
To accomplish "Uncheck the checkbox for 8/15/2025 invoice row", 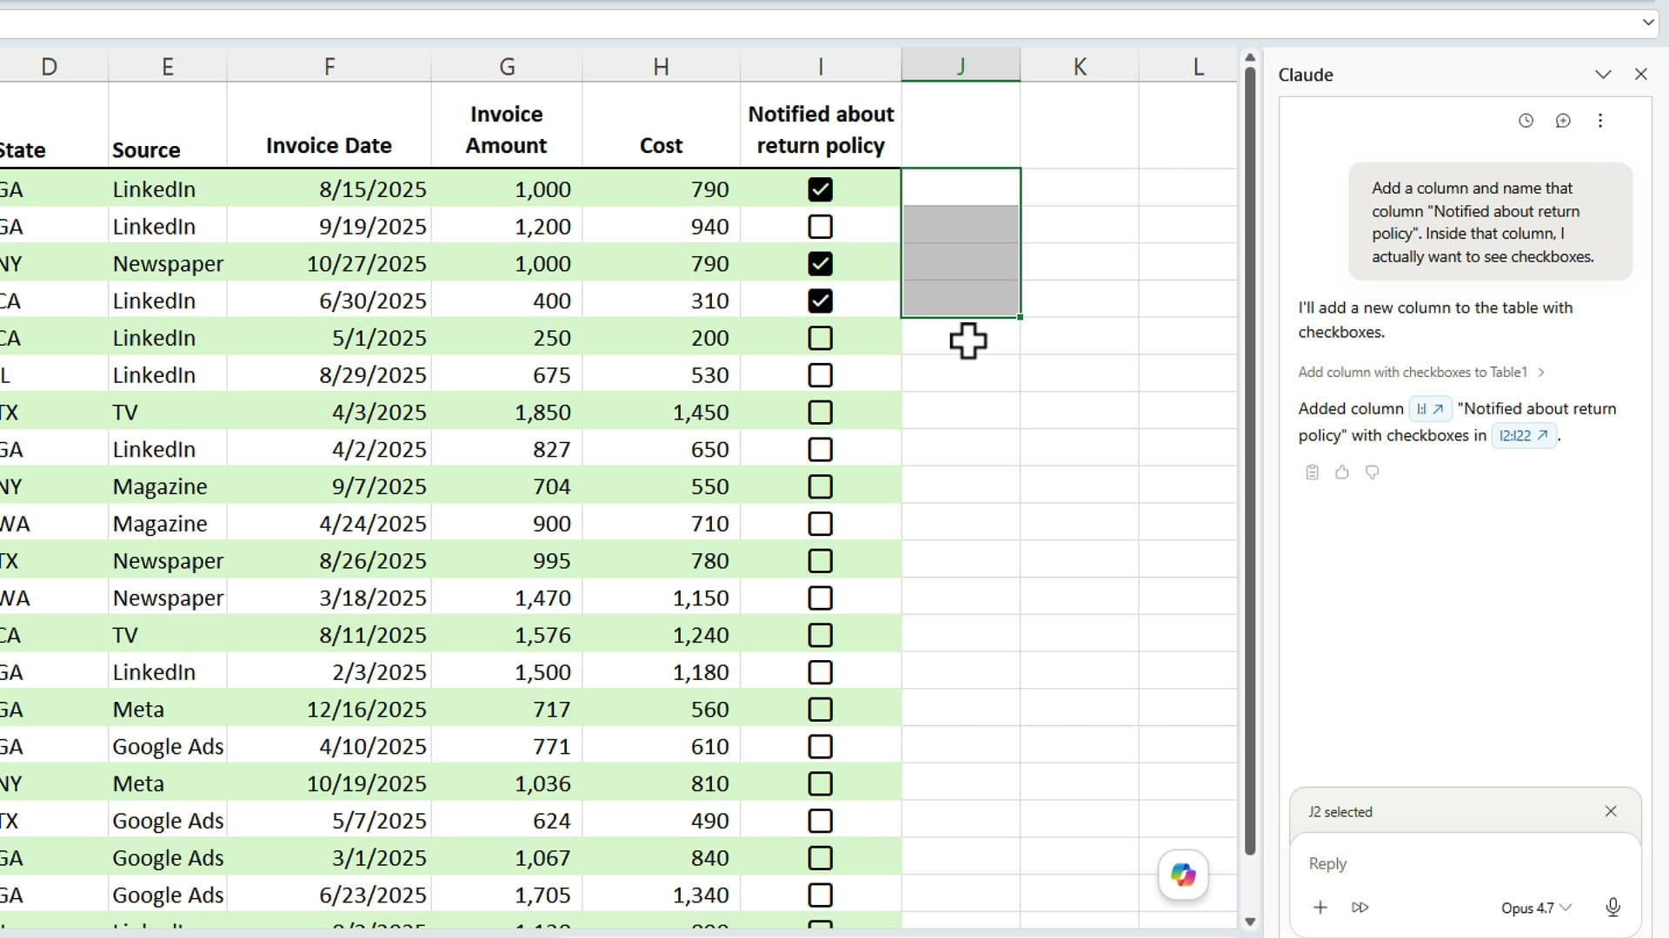I will tap(820, 189).
